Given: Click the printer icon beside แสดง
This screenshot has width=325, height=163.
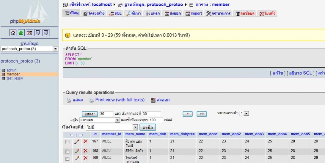Looking at the screenshot, I should tap(69, 100).
